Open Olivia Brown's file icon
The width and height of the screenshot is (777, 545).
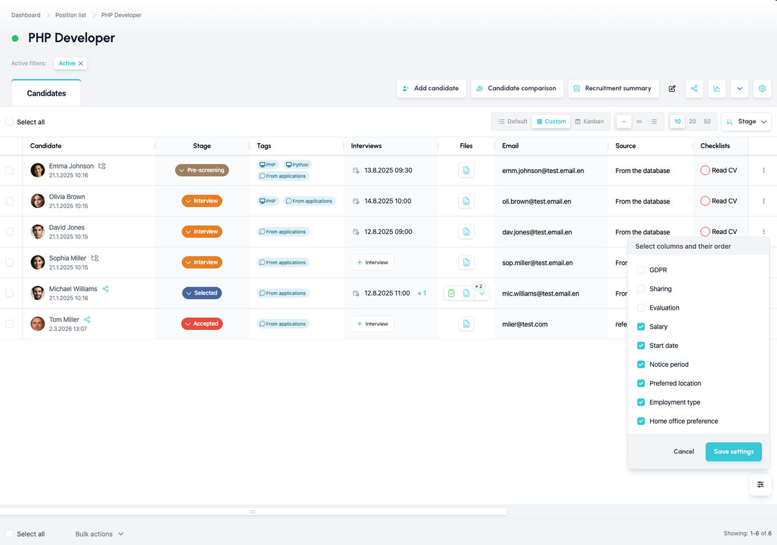pyautogui.click(x=466, y=201)
